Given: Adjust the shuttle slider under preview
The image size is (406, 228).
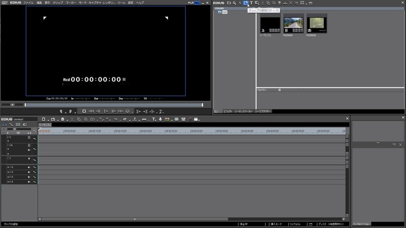Looking at the screenshot, I should click(x=12, y=104).
